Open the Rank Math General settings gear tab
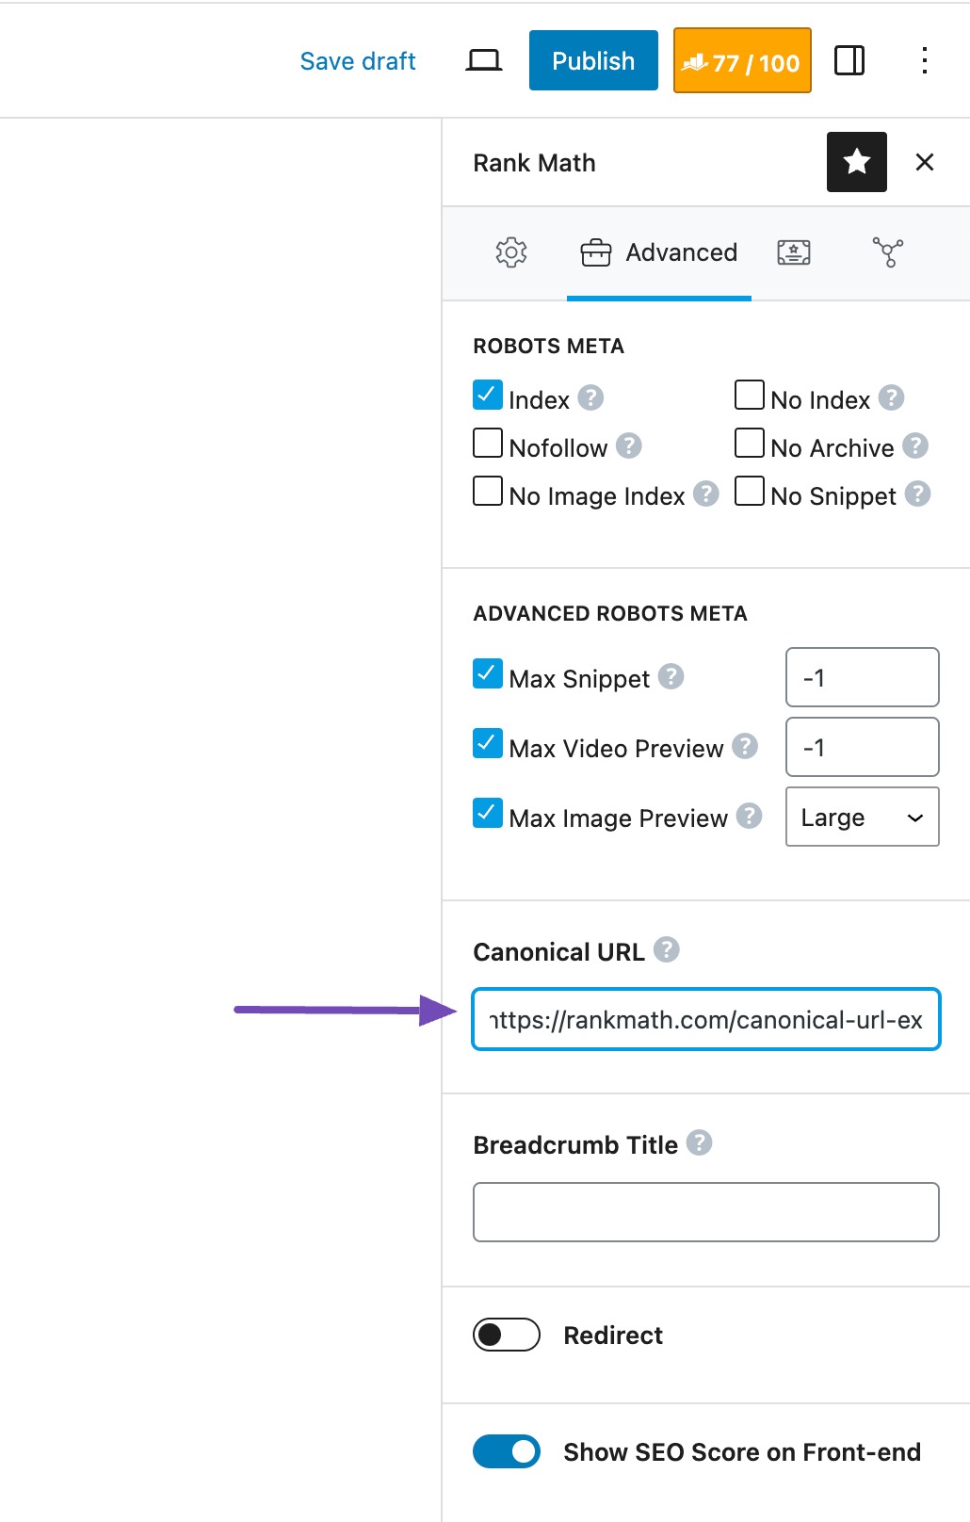 pyautogui.click(x=511, y=252)
